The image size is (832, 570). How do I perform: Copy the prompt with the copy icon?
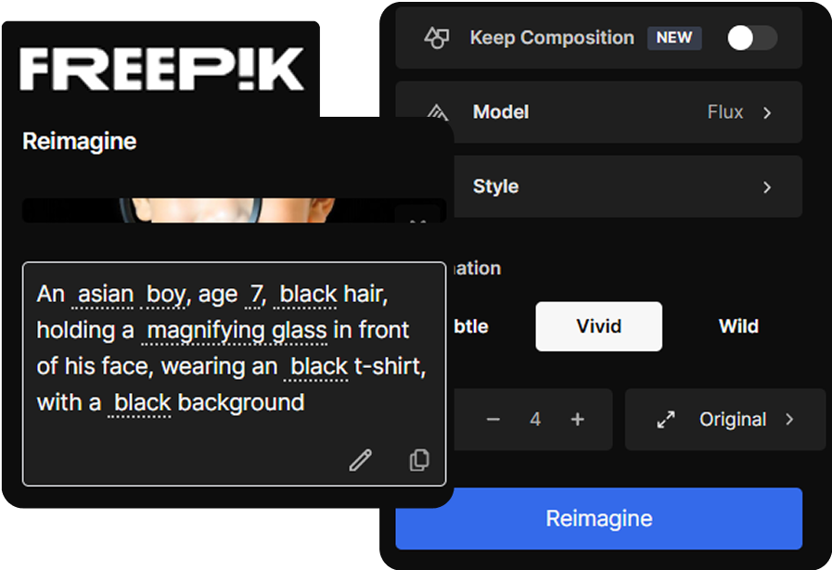(419, 460)
